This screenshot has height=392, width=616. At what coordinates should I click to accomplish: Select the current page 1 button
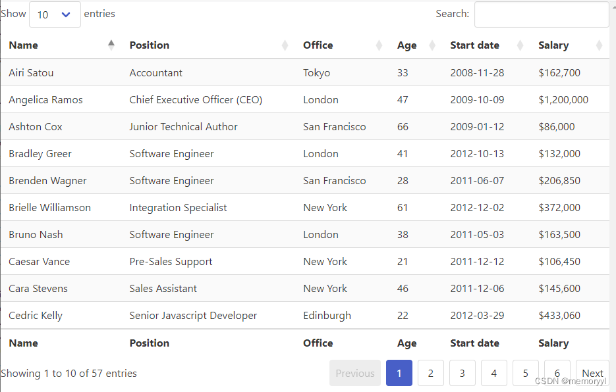(399, 373)
